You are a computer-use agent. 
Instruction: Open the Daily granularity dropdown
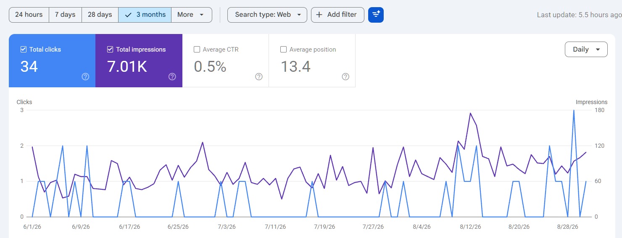point(586,50)
